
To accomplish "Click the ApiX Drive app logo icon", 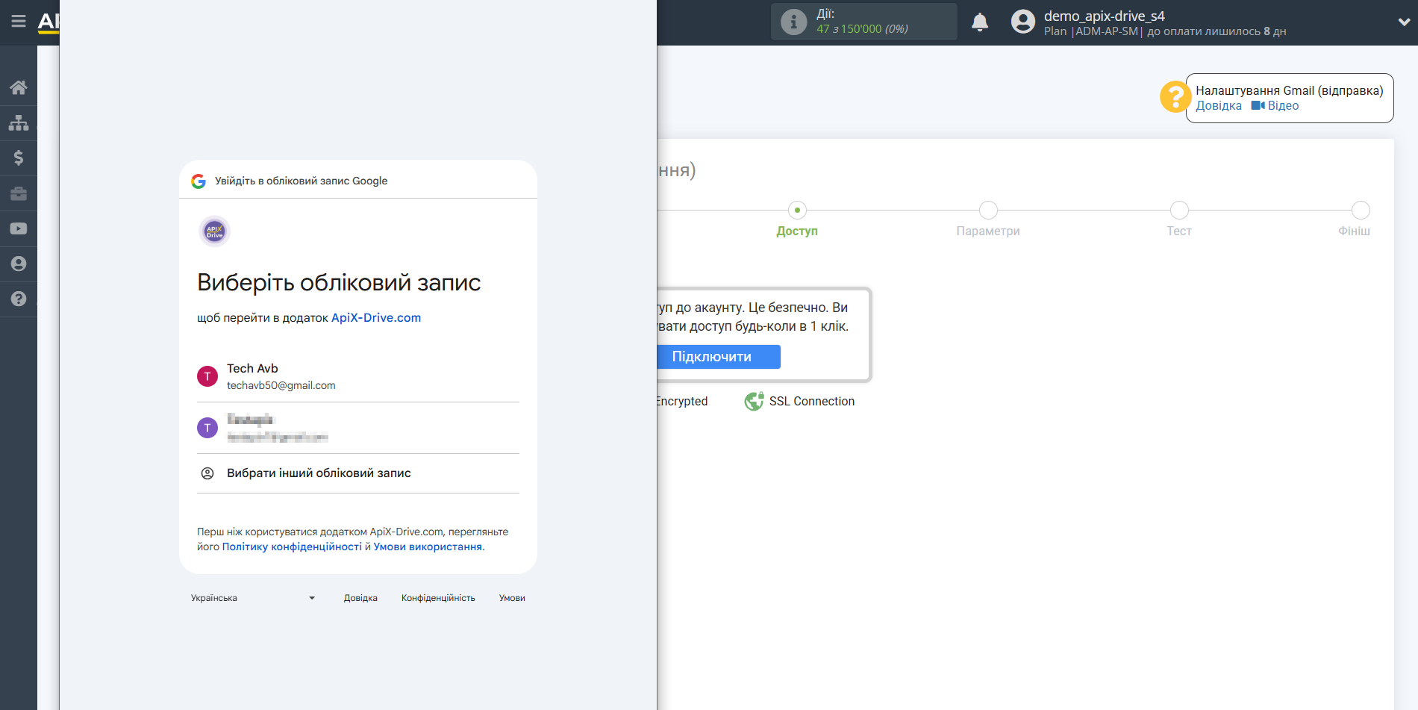I will (x=214, y=231).
